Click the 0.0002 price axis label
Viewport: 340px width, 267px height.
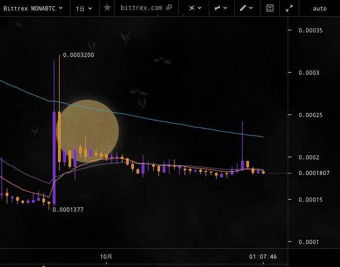point(309,157)
